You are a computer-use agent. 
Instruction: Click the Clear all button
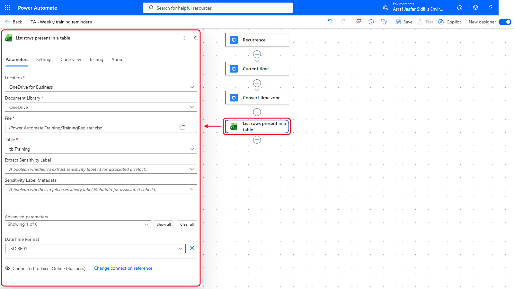(187, 224)
